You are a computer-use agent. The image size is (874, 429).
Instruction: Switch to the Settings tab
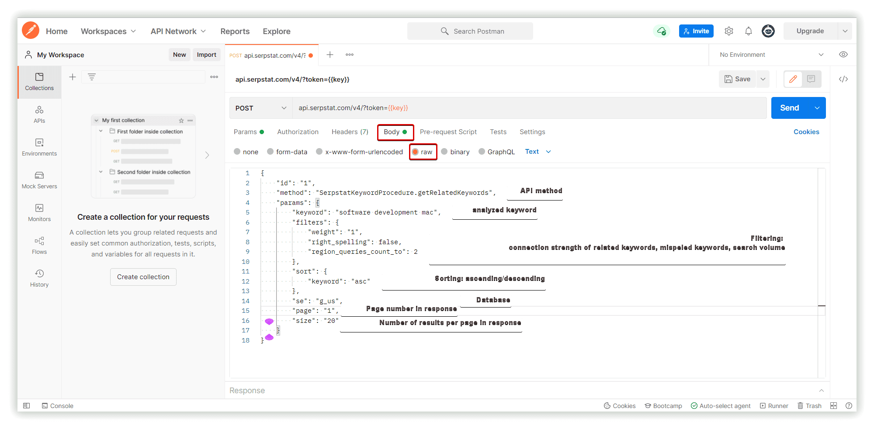point(532,132)
